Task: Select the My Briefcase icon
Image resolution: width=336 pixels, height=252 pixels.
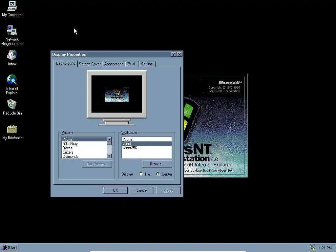Action: coord(12,132)
